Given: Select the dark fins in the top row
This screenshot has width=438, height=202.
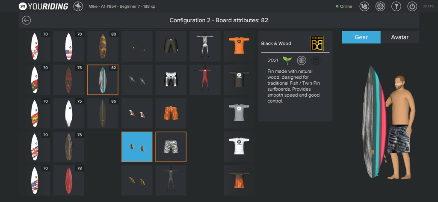Looking at the screenshot, I should click(x=137, y=46).
